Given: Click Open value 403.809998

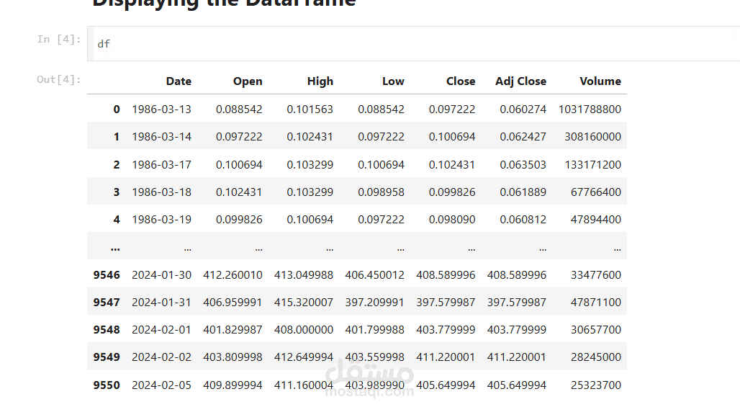Looking at the screenshot, I should (233, 357).
